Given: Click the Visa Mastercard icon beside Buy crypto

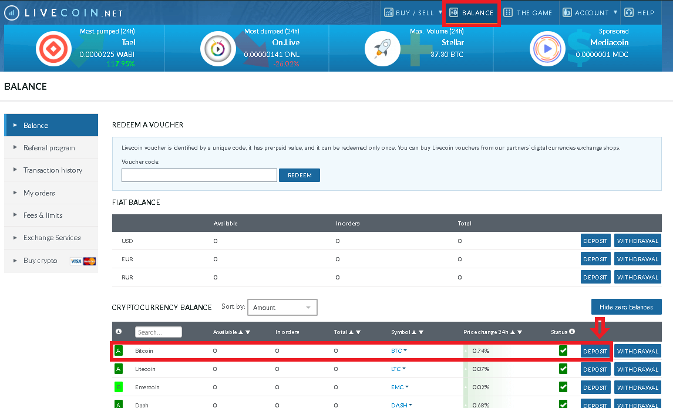Looking at the screenshot, I should click(x=83, y=261).
